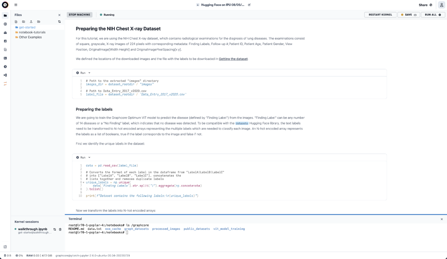447x259 pixels.
Task: Delete the walkthrough.ipynb kernel session
Action: coord(60,229)
